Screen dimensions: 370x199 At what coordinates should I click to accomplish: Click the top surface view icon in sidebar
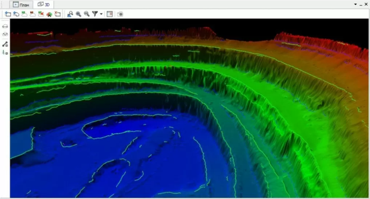point(5,26)
